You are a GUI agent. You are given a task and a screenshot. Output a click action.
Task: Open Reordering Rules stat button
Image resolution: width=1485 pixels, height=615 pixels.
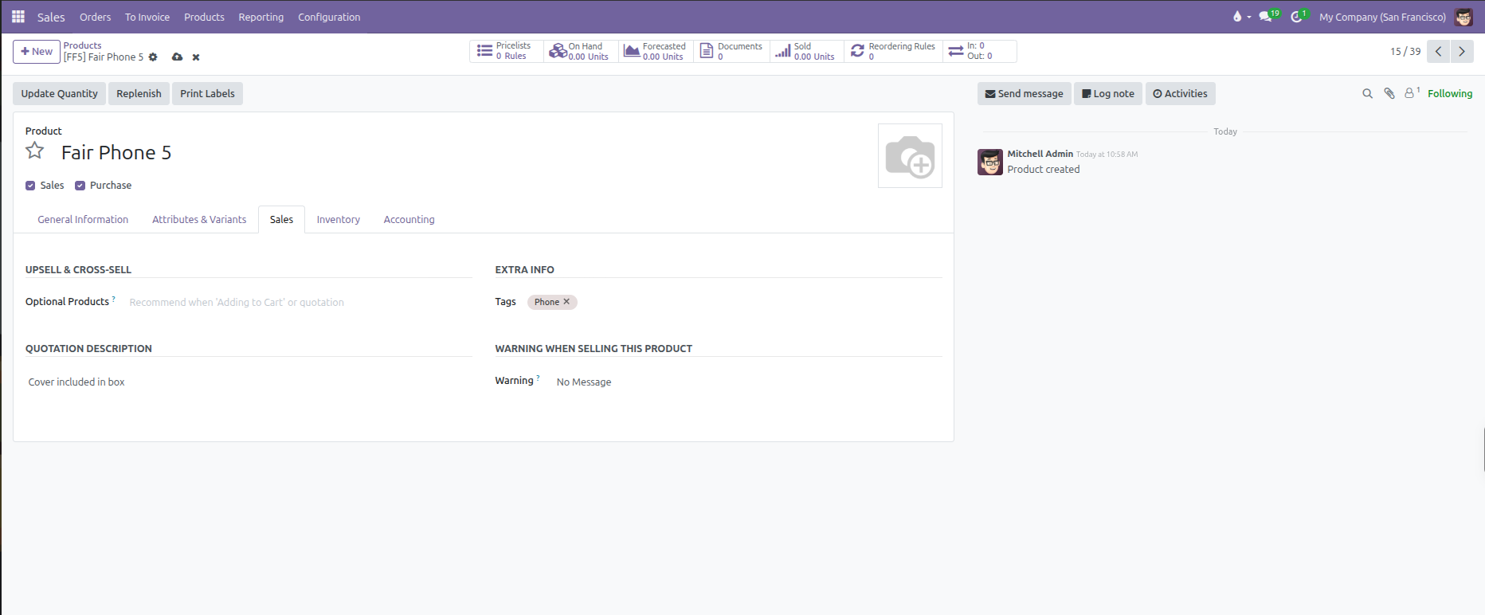(x=893, y=51)
